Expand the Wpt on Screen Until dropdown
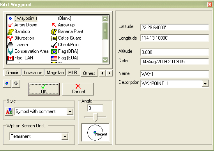214x151 pixels. pyautogui.click(x=65, y=136)
